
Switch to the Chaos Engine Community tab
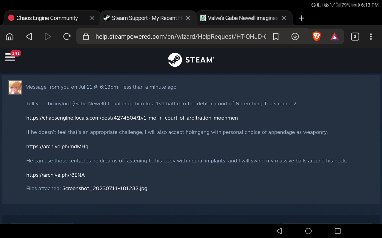pyautogui.click(x=47, y=18)
